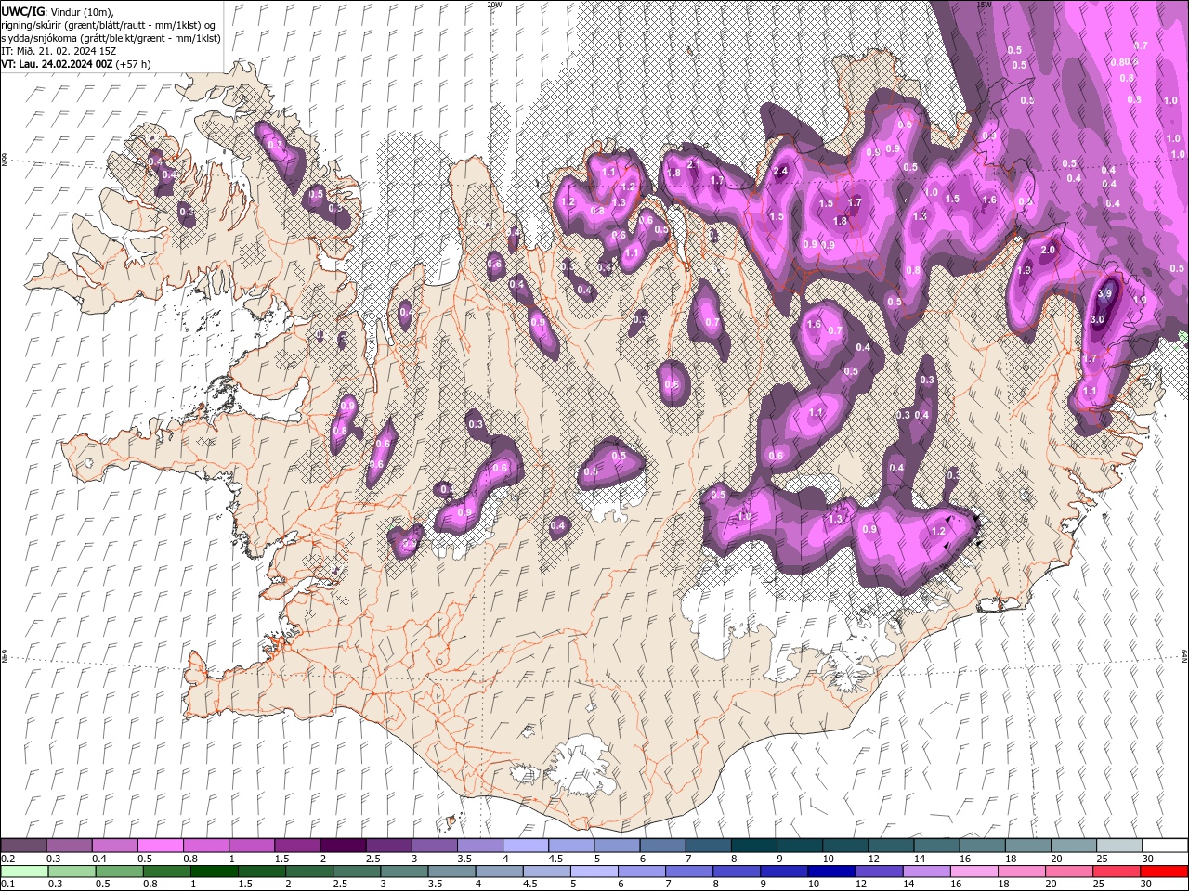Click the '2.1' snowfall value on the map
The image size is (1189, 891).
tap(693, 164)
